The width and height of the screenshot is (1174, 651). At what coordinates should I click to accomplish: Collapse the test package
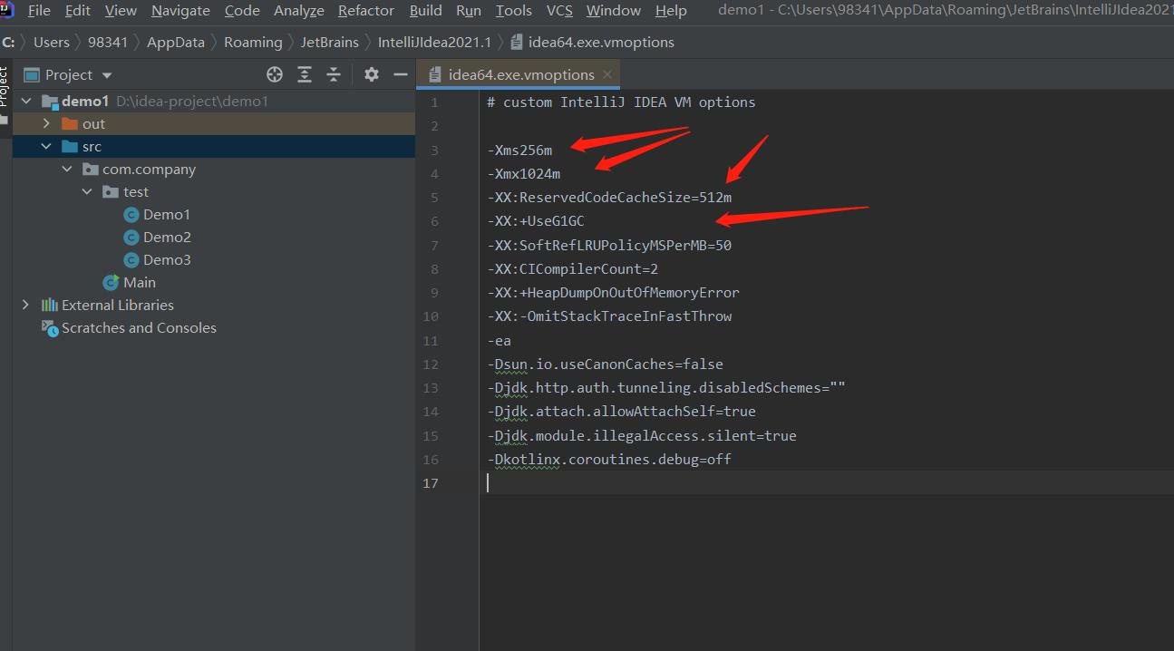87,192
